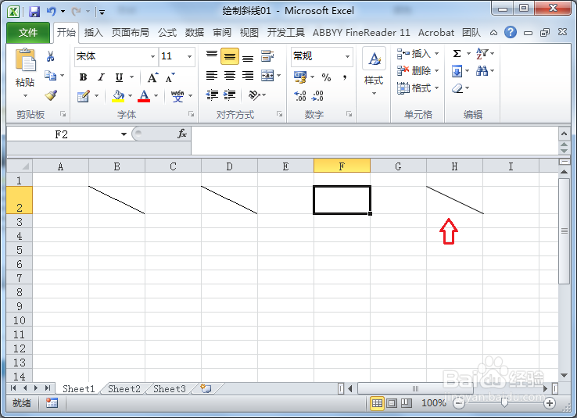Click the Fill down-arrow icon
The height and width of the screenshot is (418, 577).
(x=457, y=71)
